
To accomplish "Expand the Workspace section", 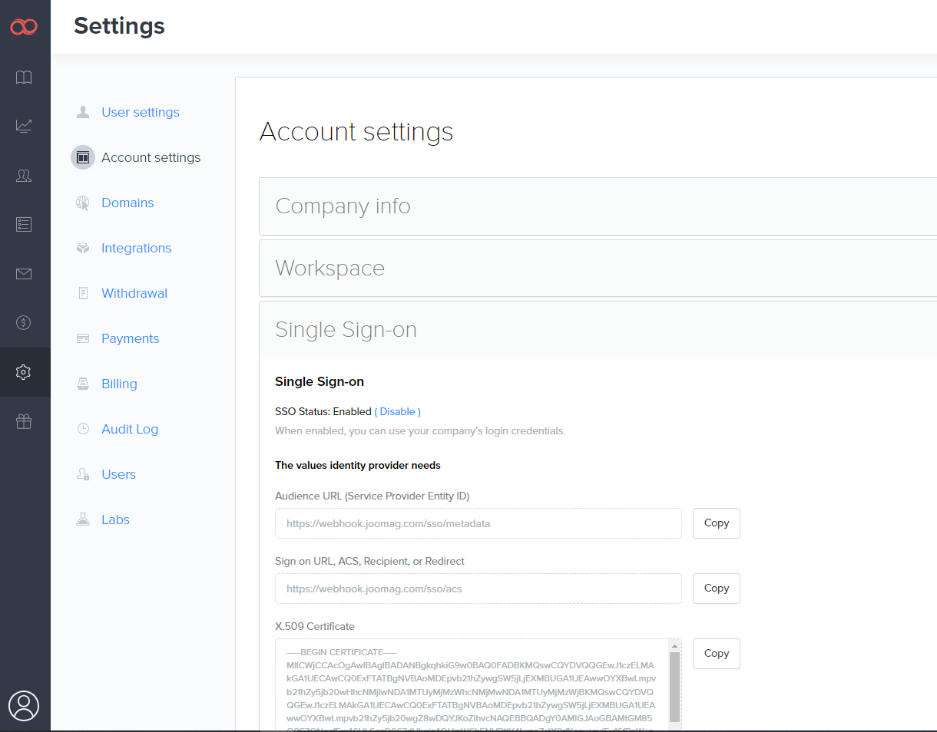I will pyautogui.click(x=329, y=269).
